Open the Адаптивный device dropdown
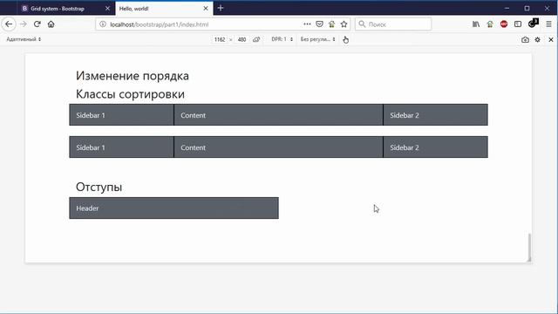This screenshot has height=314, width=558. tap(24, 39)
